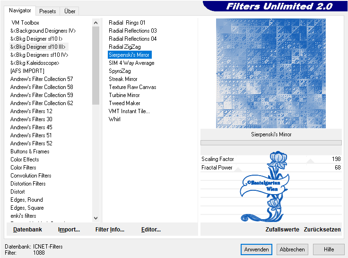Choose SpyroZag filter
348x258 pixels.
pos(120,71)
